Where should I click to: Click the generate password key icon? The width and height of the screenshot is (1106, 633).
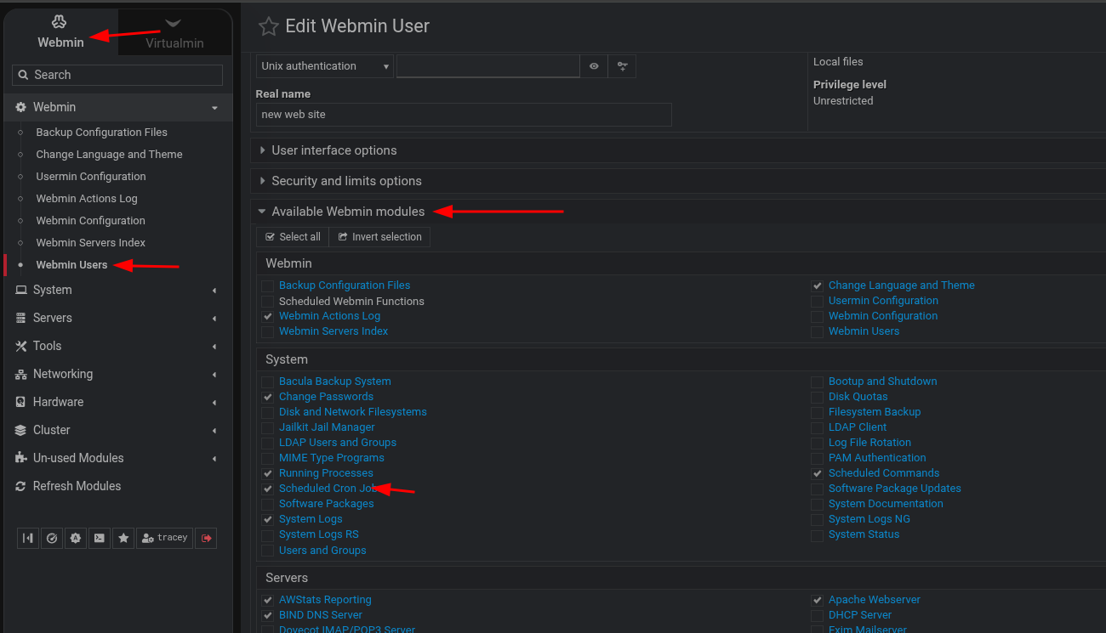point(622,66)
